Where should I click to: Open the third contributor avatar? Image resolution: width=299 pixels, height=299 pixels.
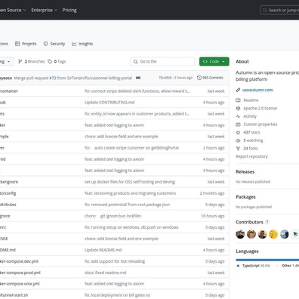pos(262,234)
